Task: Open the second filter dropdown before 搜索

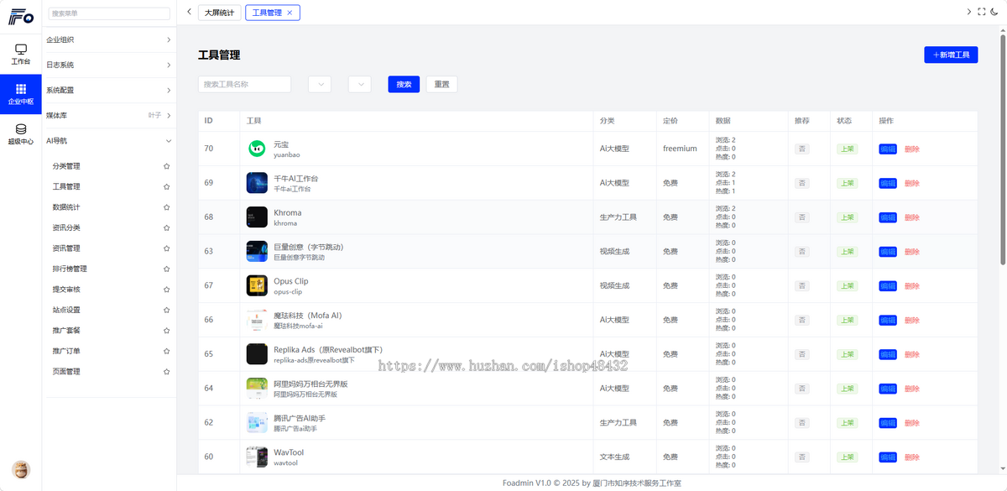Action: click(x=359, y=84)
